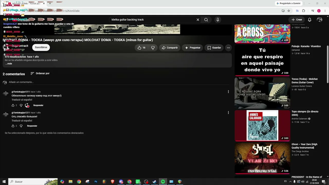Open YouTube notifications bell
The width and height of the screenshot is (329, 185).
310,20
